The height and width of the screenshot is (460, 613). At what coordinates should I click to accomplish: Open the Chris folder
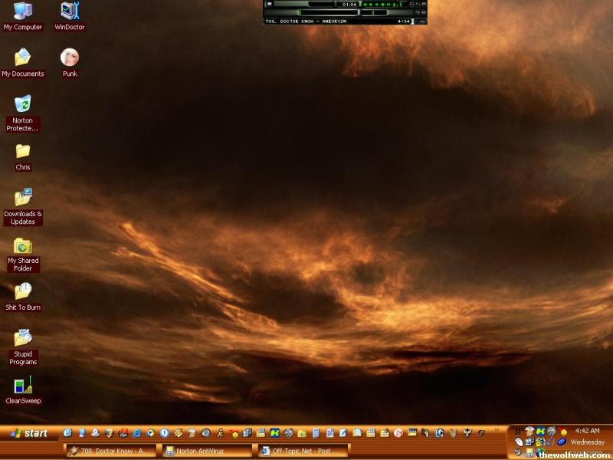pyautogui.click(x=23, y=152)
